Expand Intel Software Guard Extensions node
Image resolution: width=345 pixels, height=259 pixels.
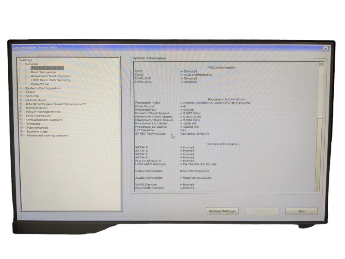[21, 104]
